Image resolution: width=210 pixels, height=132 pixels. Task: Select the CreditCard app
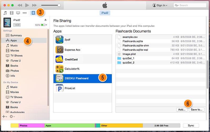(x=83, y=59)
